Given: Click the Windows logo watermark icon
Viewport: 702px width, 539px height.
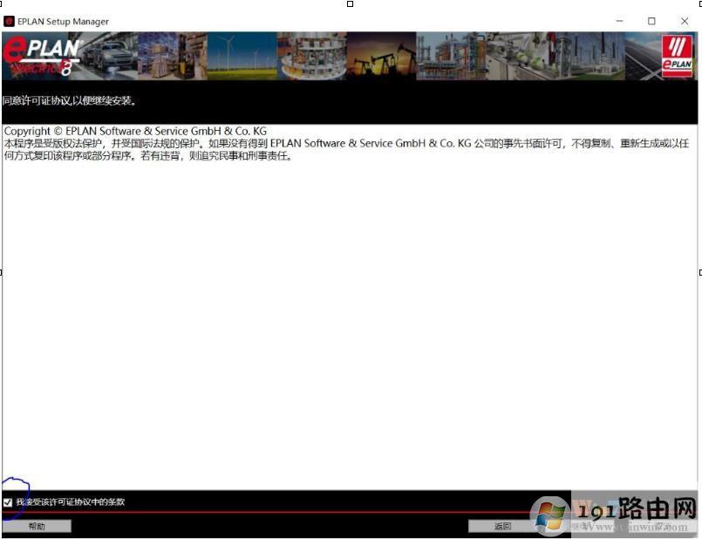Looking at the screenshot, I should coord(551,515).
